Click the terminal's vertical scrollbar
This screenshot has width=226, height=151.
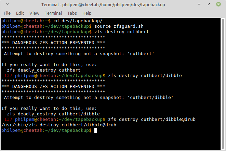click(223, 82)
